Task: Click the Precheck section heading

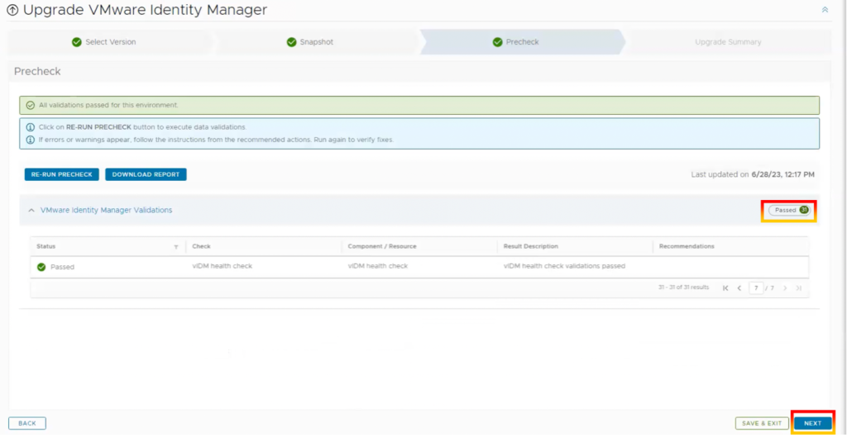Action: click(x=37, y=71)
